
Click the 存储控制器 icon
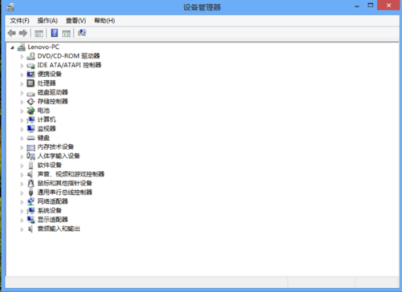(x=31, y=102)
